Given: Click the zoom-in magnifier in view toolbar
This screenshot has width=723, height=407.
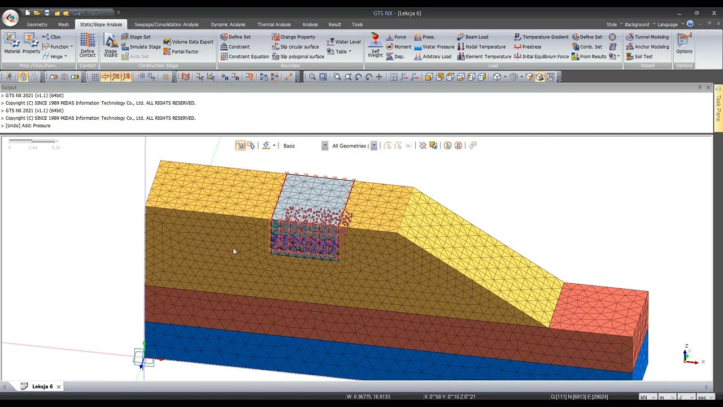Looking at the screenshot, I should coord(312,77).
